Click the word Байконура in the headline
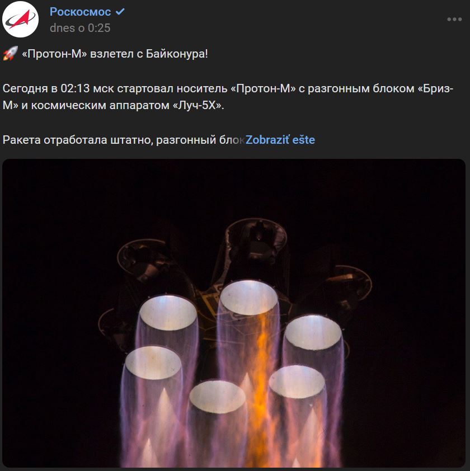Image resolution: width=470 pixels, height=471 pixels. tap(175, 54)
